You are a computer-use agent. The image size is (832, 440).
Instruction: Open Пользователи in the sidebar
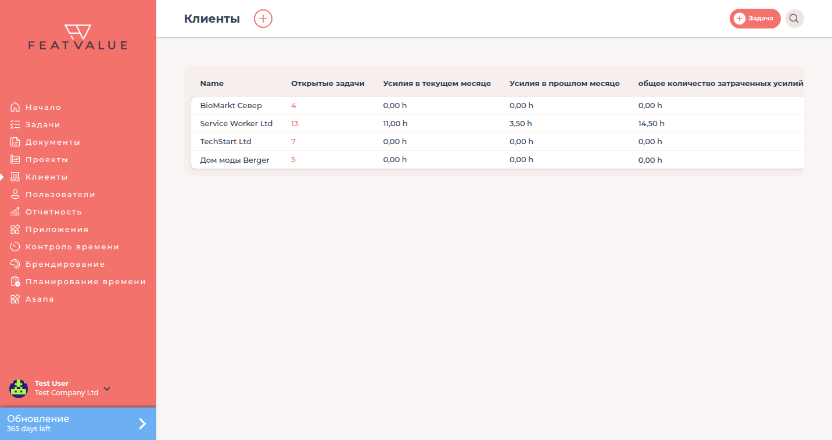click(60, 194)
